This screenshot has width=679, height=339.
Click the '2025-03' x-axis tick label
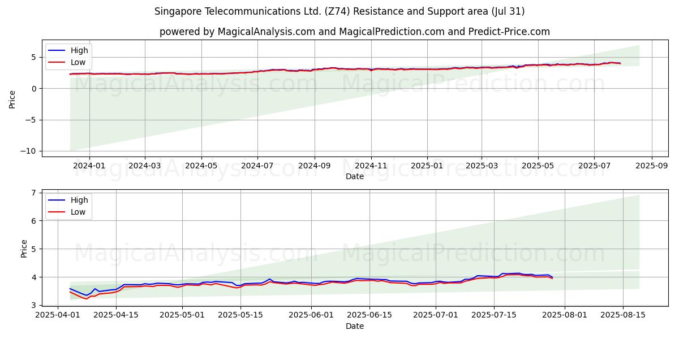click(x=482, y=166)
